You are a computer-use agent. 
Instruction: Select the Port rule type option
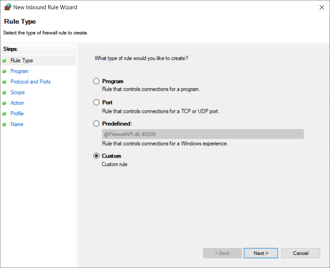(x=97, y=102)
